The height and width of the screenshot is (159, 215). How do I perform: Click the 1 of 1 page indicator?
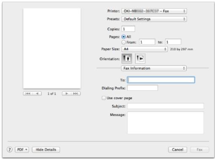pos(52,94)
